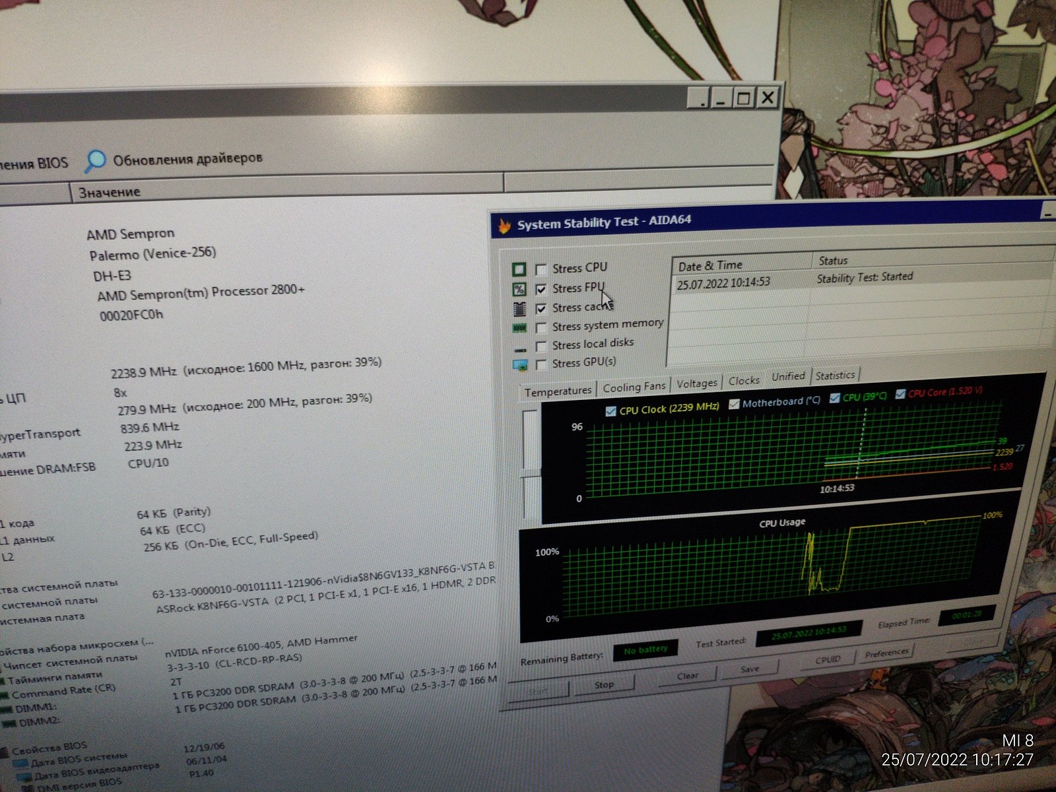Toggle the CPU Clock graph checkbox
1056x792 pixels.
610,411
